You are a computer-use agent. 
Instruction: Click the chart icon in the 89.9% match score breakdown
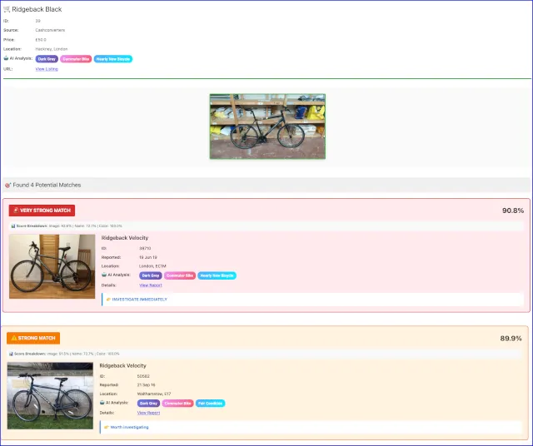11,354
